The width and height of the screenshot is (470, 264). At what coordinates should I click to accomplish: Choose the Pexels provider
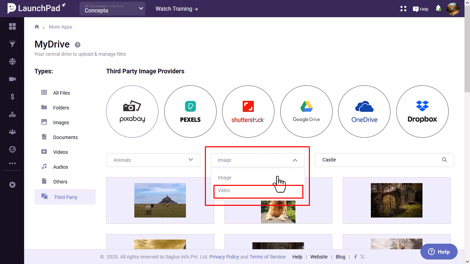pyautogui.click(x=190, y=112)
